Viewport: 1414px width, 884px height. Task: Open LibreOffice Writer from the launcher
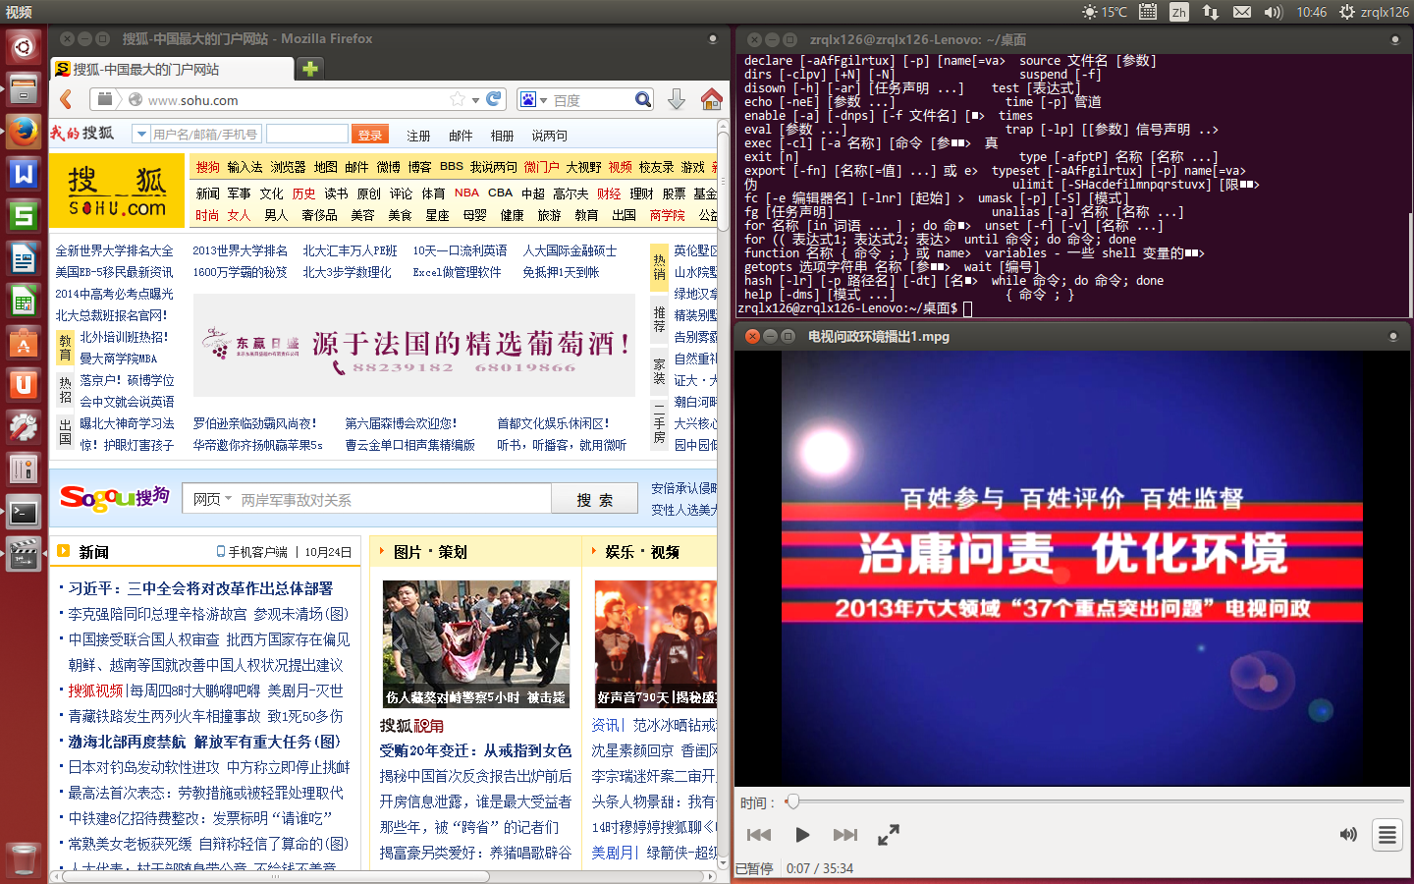(x=24, y=258)
